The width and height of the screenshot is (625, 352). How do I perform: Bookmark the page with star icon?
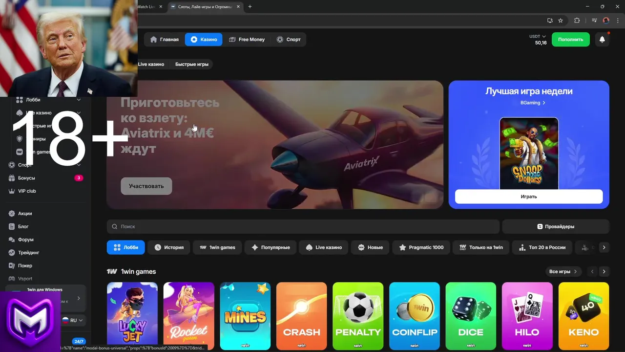(561, 21)
